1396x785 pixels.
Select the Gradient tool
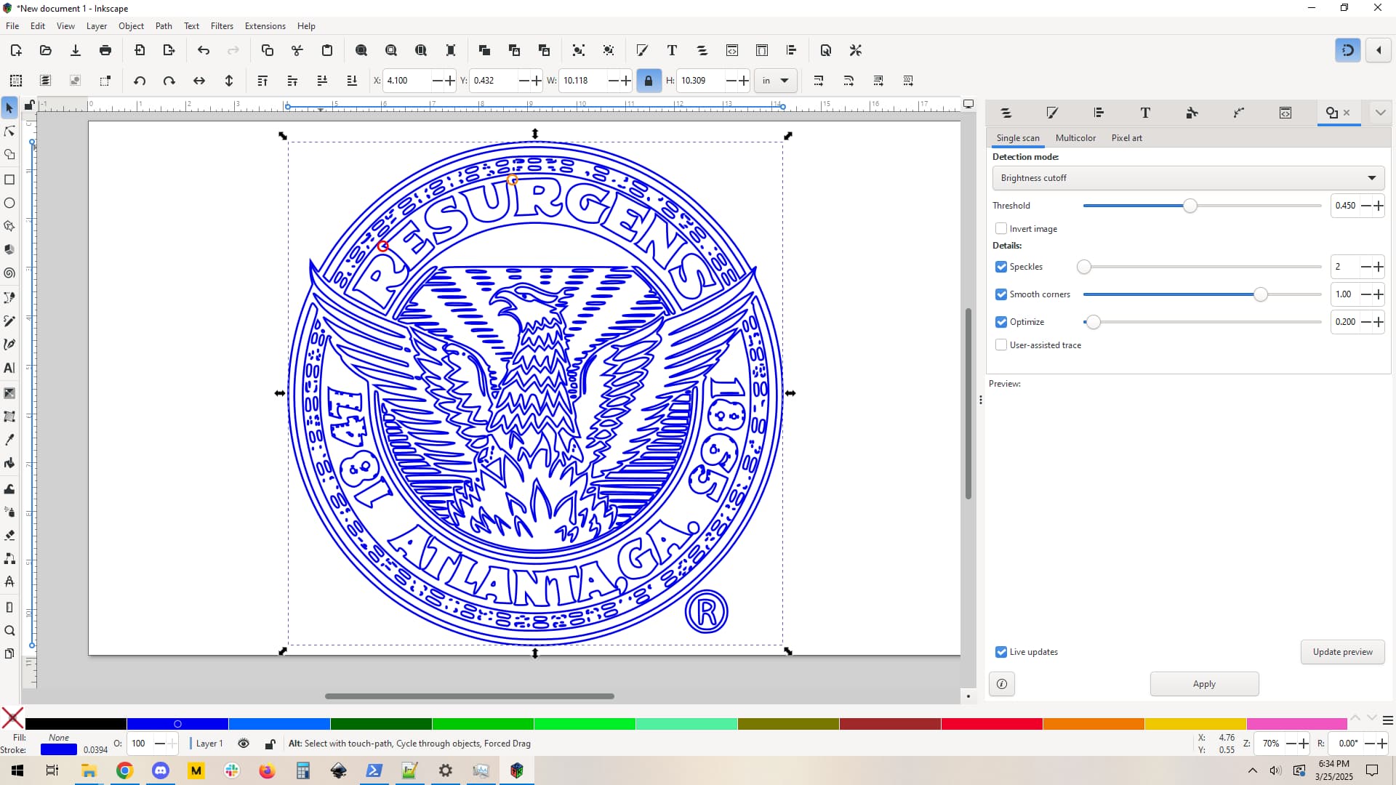(9, 393)
